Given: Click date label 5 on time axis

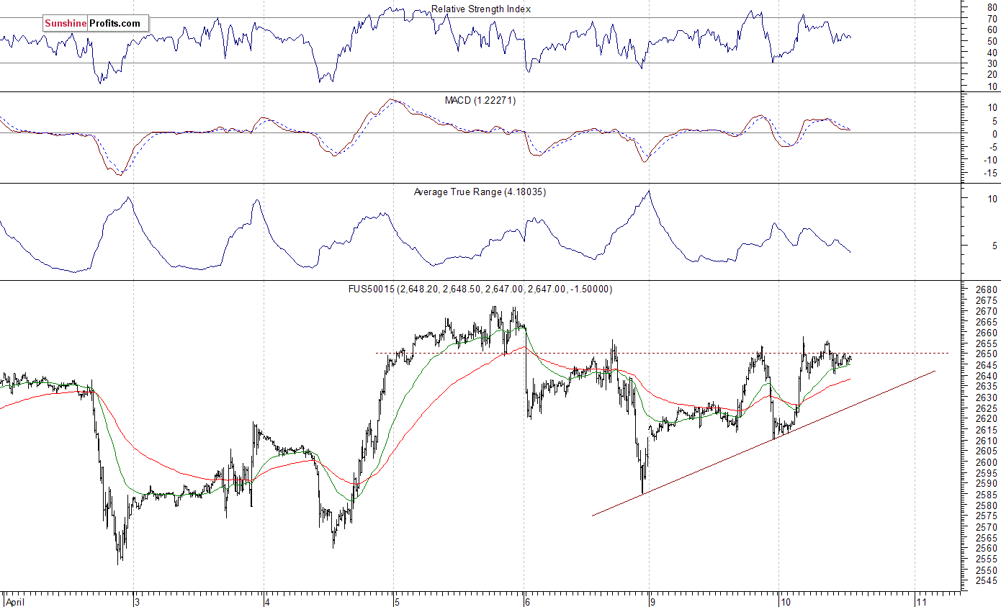Looking at the screenshot, I should pos(396,601).
